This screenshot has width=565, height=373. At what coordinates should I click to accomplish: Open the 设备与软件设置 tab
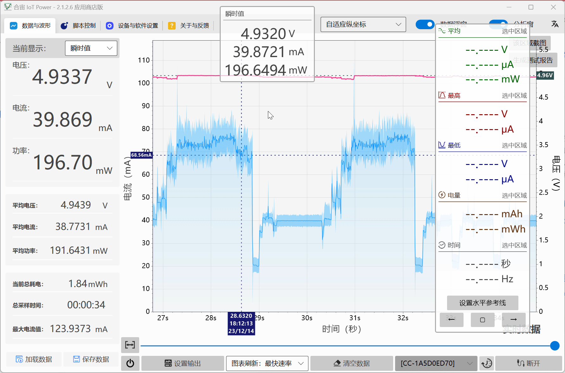coord(132,26)
